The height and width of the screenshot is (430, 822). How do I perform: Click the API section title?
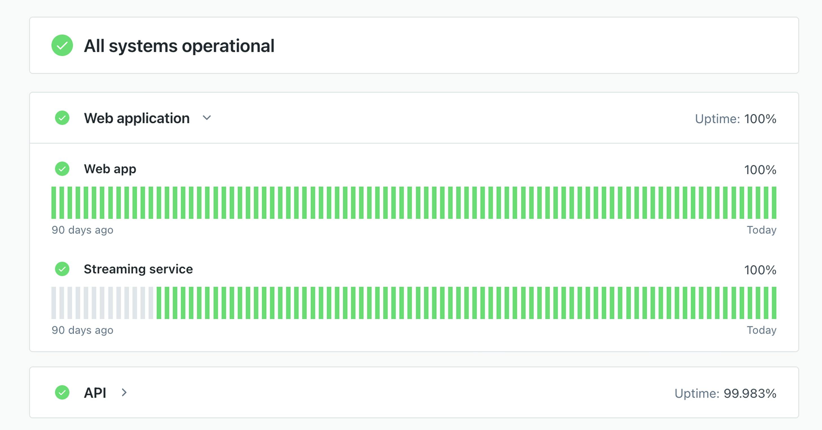coord(95,393)
